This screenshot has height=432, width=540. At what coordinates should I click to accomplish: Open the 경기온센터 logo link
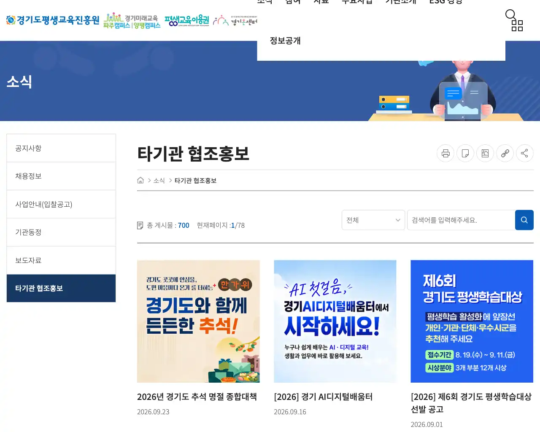pos(235,21)
